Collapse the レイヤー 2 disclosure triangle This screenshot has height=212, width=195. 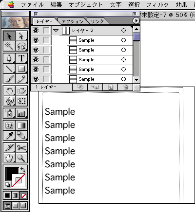click(56, 31)
